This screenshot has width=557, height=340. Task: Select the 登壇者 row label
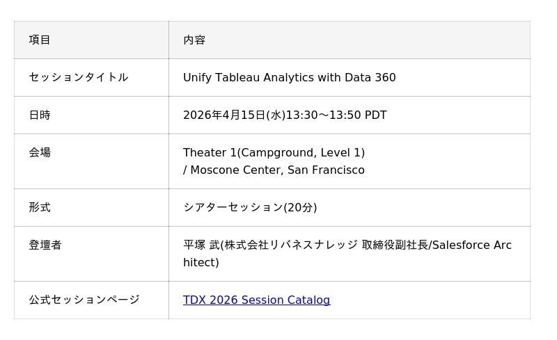45,245
